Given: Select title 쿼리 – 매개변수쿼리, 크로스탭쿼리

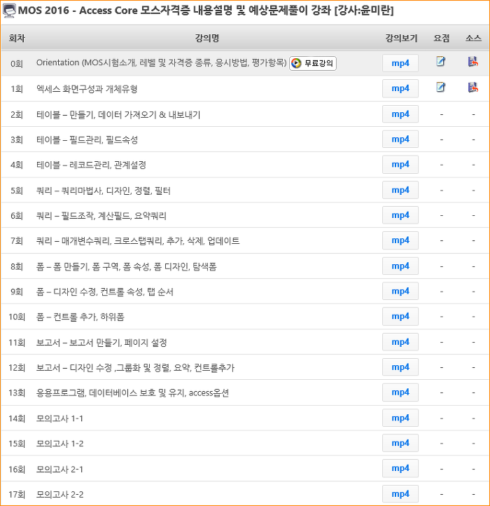Looking at the screenshot, I should pos(138,241).
